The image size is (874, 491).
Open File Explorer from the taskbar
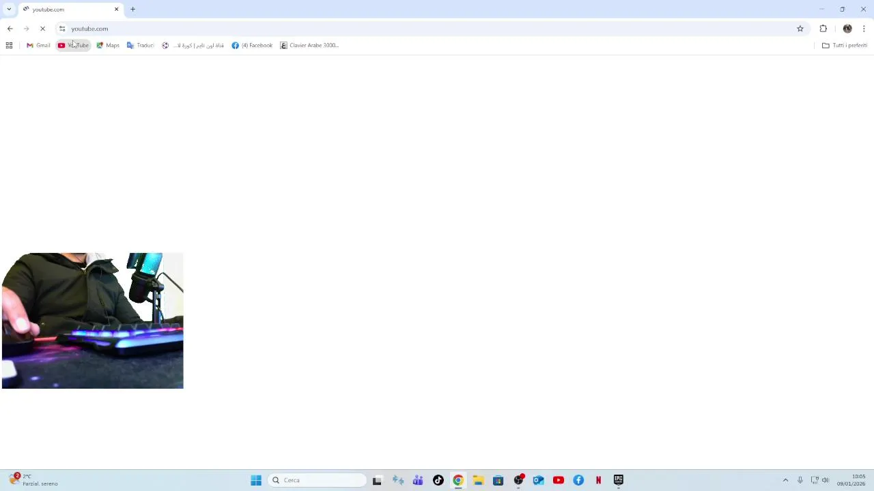[x=478, y=480]
